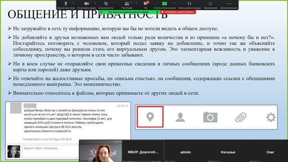Click message date 12.04.15
Screen dimensions: 288x162
coord(122,106)
